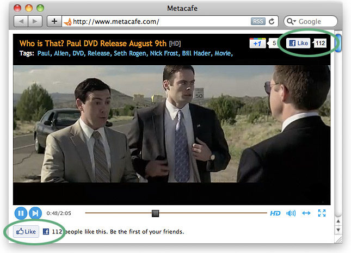Screen dimensions: 351x253
Task: Open the Nick Frost tag link
Action: coord(165,53)
